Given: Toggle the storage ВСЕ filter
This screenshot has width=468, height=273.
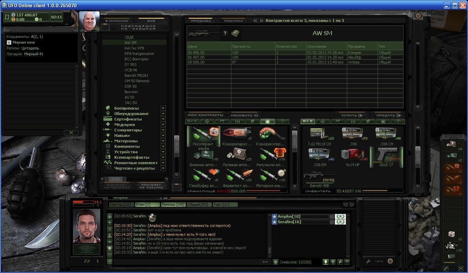Looking at the screenshot, I should coord(192,121).
